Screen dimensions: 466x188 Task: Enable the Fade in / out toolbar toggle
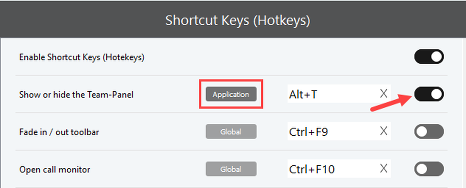[x=429, y=132]
